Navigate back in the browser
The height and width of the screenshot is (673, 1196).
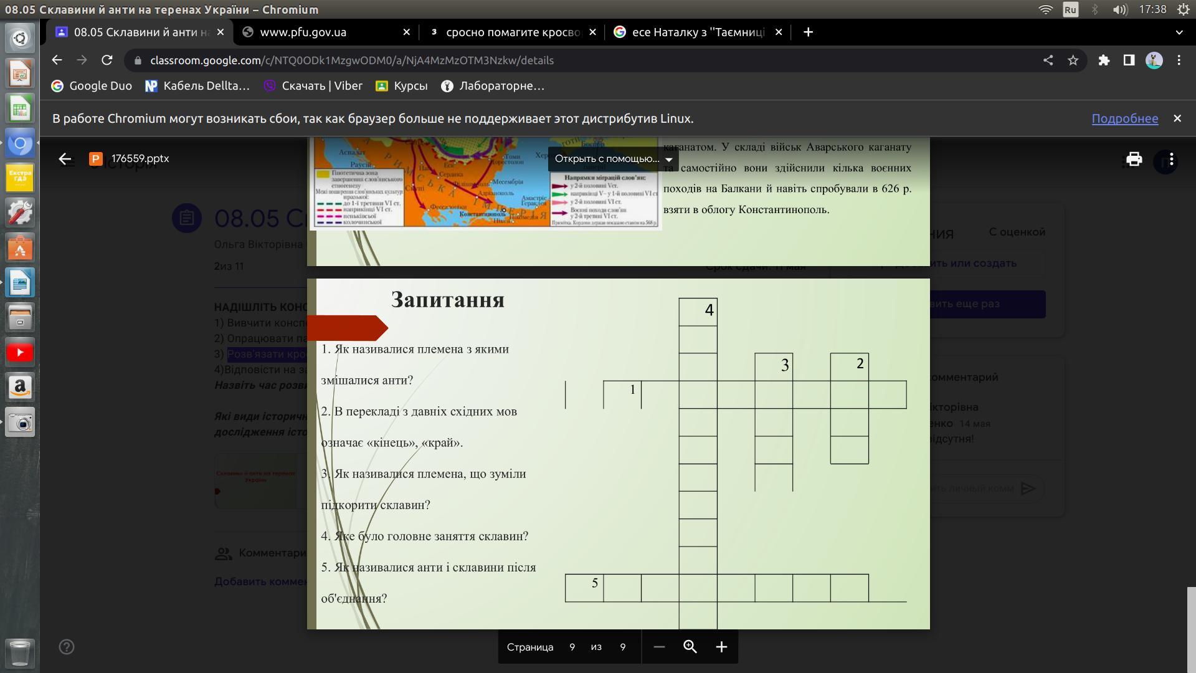[57, 60]
